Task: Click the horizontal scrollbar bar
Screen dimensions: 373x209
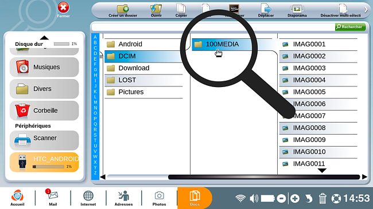Action: point(264,177)
